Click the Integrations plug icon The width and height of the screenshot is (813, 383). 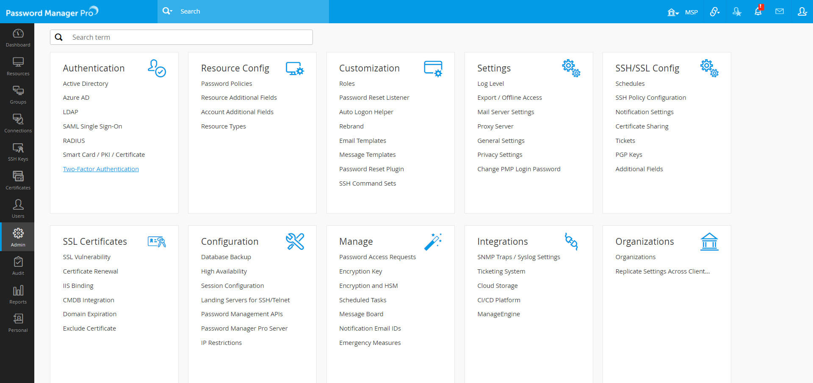(x=571, y=241)
